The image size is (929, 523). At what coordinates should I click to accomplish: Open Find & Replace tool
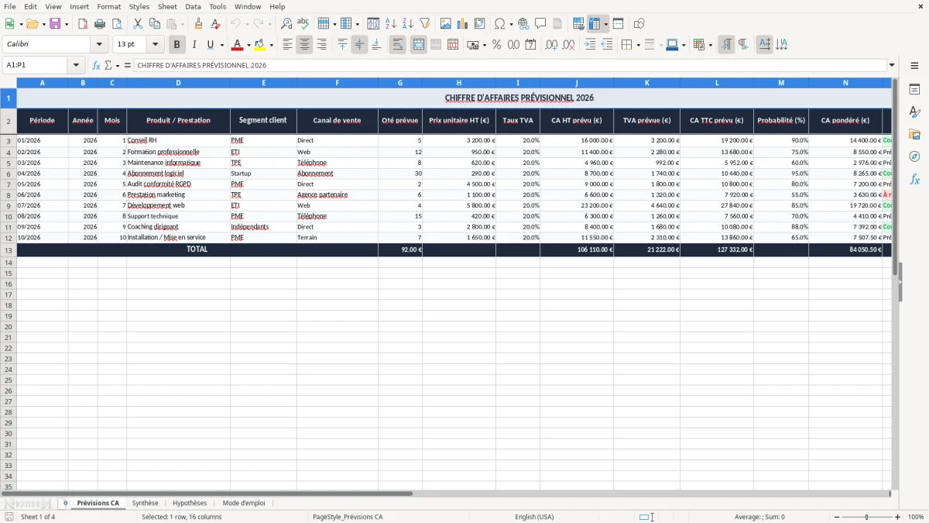click(x=286, y=24)
